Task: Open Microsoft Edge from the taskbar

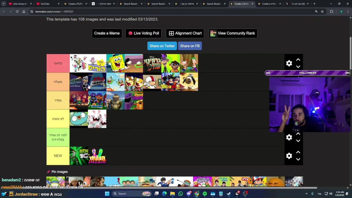Action: pyautogui.click(x=164, y=194)
